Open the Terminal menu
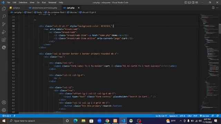This screenshot has width=221, height=124. [52, 2]
